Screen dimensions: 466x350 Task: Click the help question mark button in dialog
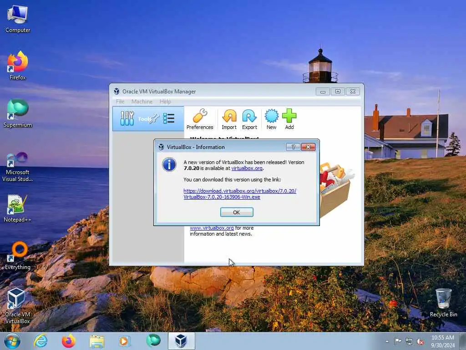coord(293,147)
